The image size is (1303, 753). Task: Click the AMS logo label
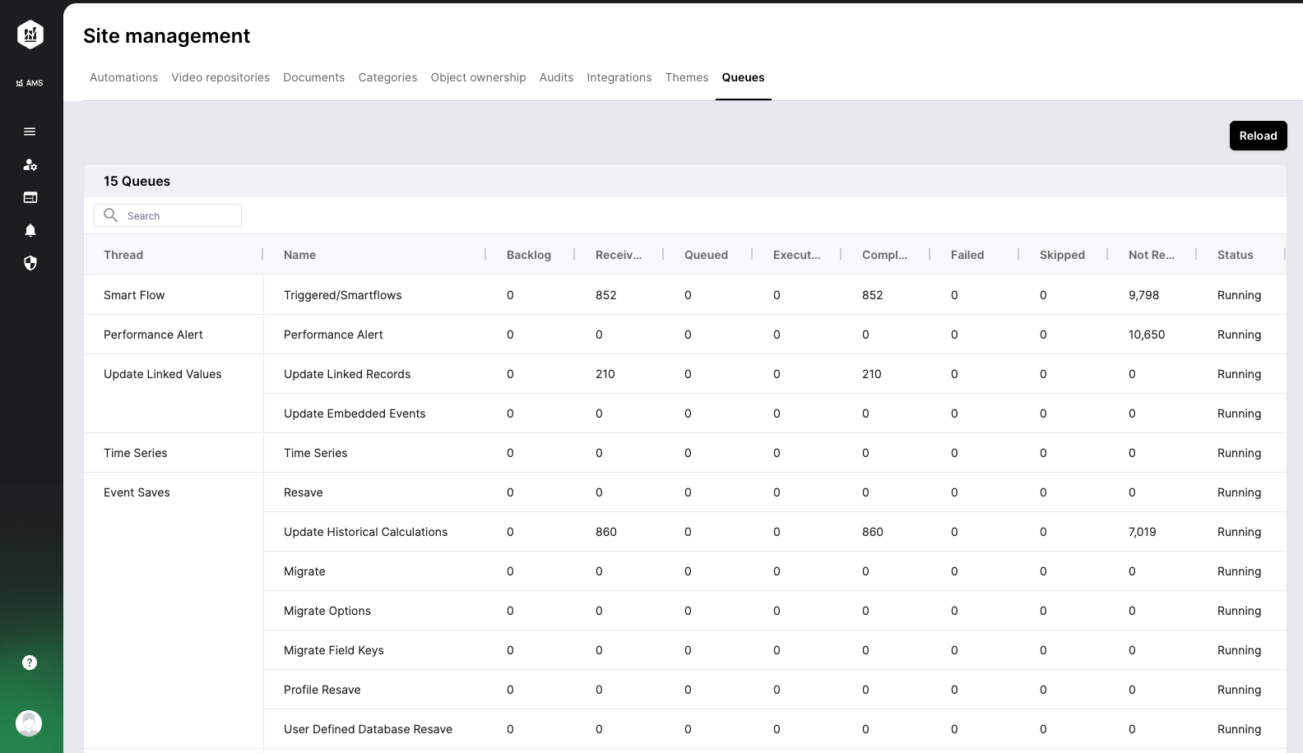click(x=30, y=83)
